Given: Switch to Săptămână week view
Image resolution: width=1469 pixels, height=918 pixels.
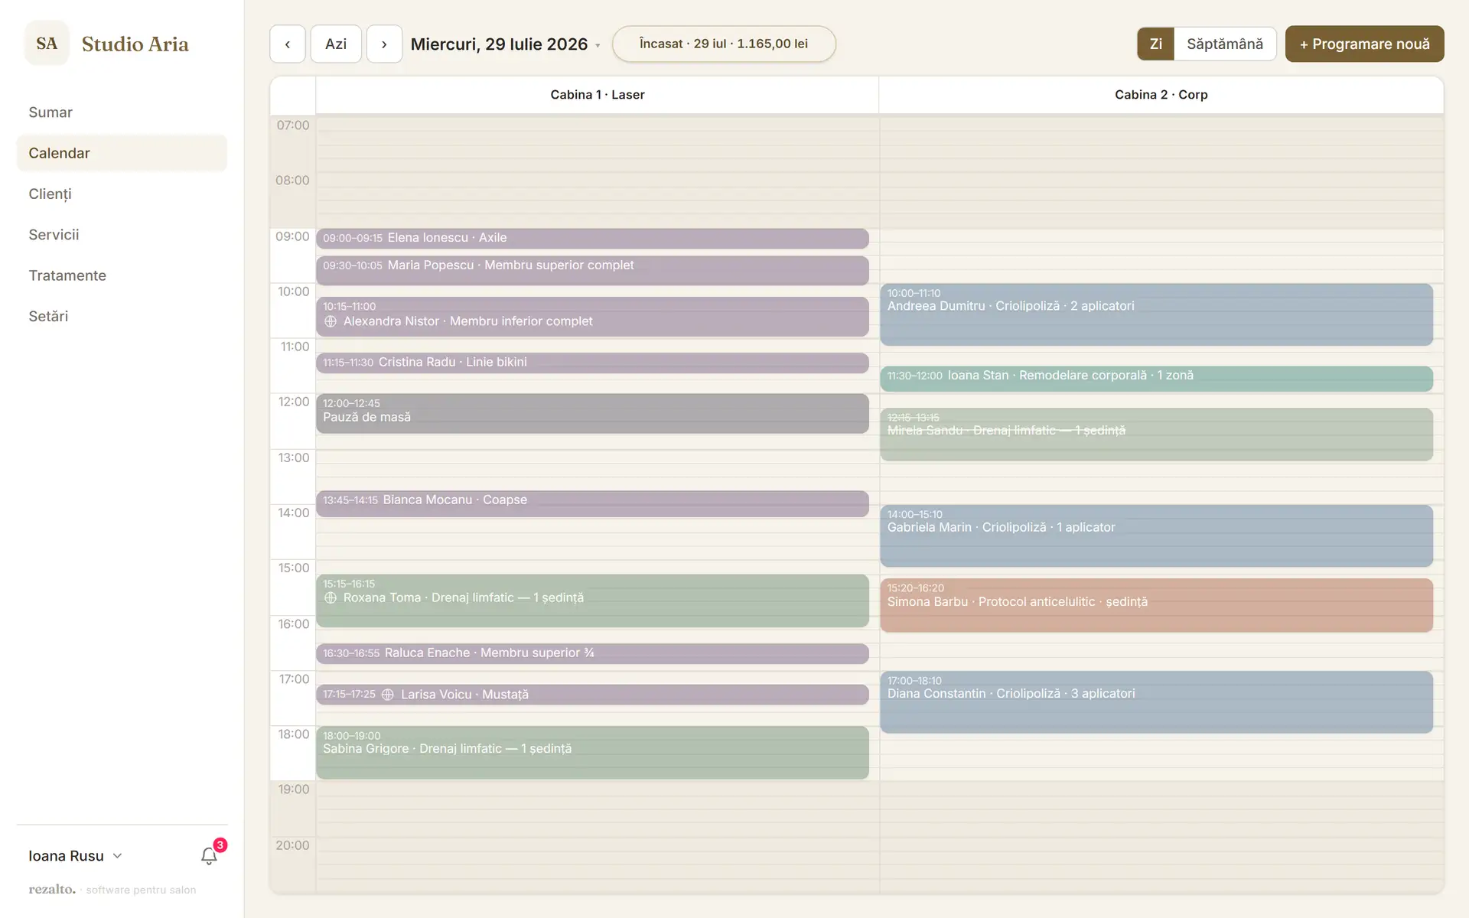Looking at the screenshot, I should click(x=1224, y=44).
